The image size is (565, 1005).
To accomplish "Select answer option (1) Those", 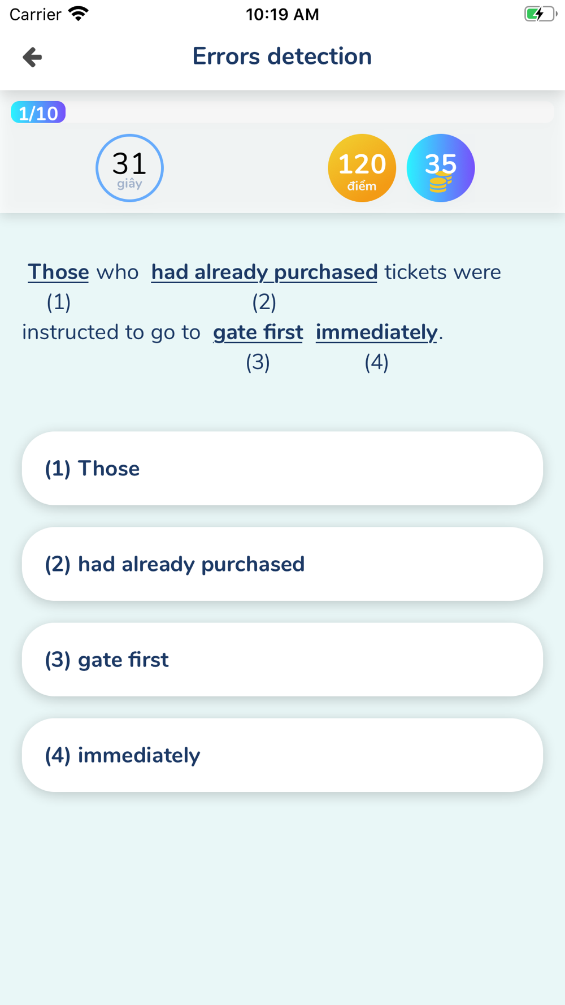I will click(x=282, y=469).
